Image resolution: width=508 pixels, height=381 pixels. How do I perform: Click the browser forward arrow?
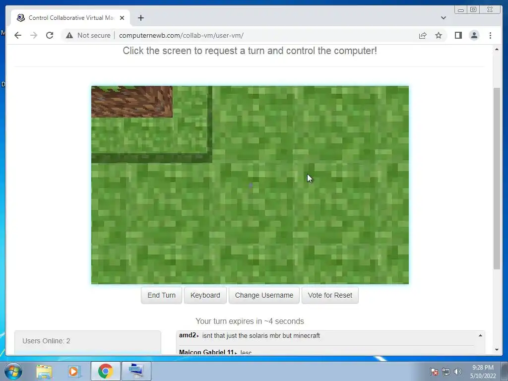tap(34, 35)
